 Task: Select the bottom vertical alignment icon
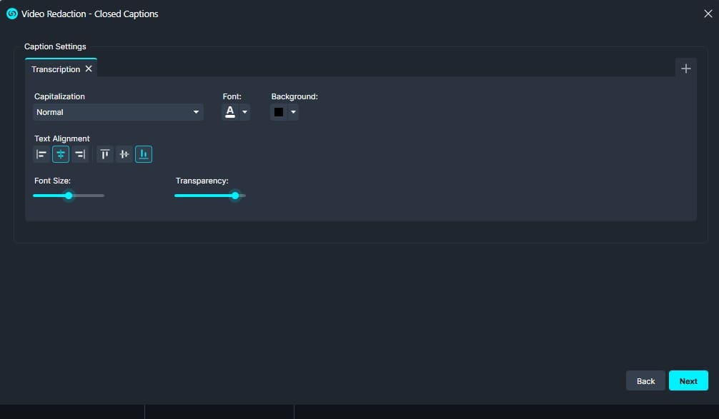tap(144, 153)
